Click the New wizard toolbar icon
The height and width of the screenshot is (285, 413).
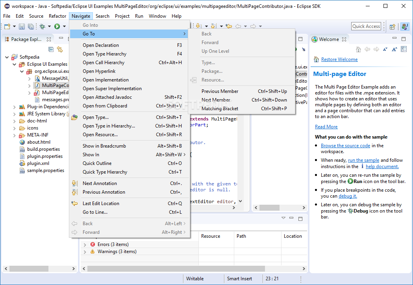(x=7, y=26)
